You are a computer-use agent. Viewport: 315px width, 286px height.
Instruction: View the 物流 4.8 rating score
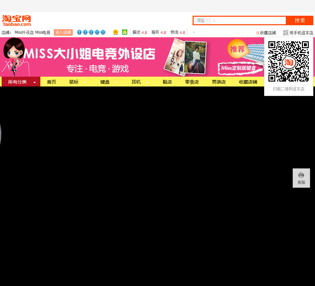click(x=178, y=32)
